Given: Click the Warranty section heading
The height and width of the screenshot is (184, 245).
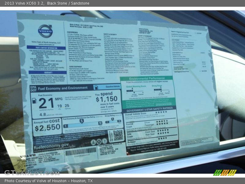Looking at the screenshot, I should pyautogui.click(x=47, y=73).
